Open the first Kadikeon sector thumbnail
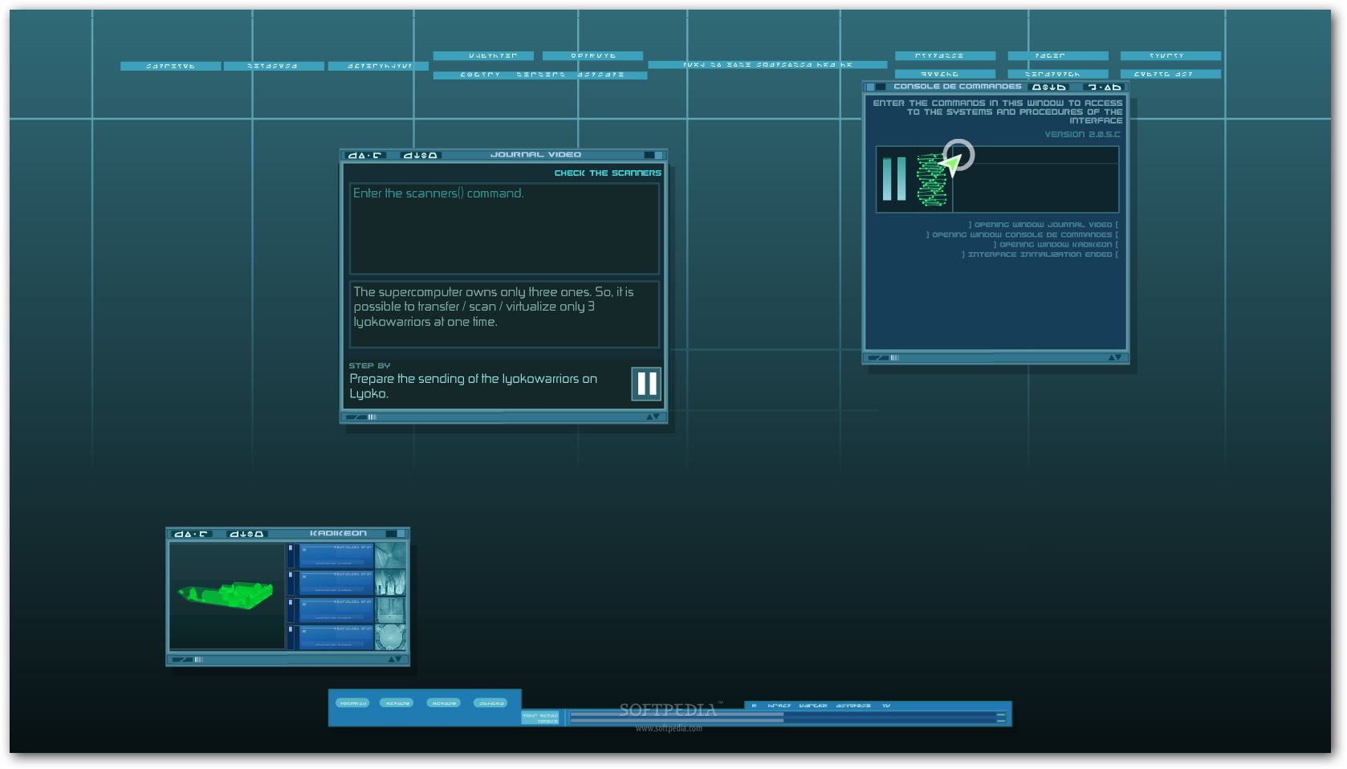 pos(391,555)
